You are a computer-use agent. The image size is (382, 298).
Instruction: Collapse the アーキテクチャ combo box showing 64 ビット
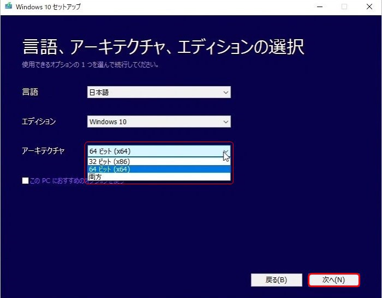pyautogui.click(x=159, y=151)
